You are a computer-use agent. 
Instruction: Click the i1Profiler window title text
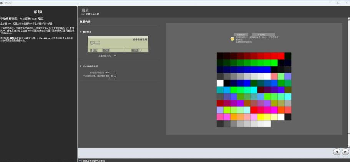pos(8,3)
